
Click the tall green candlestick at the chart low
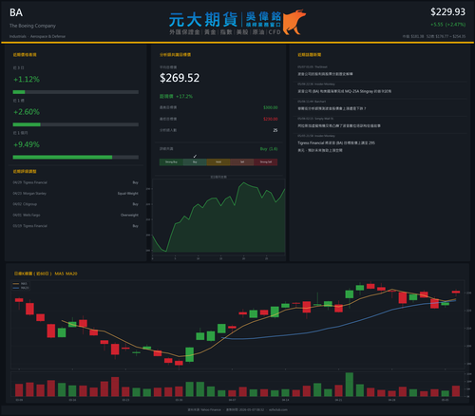(189, 354)
